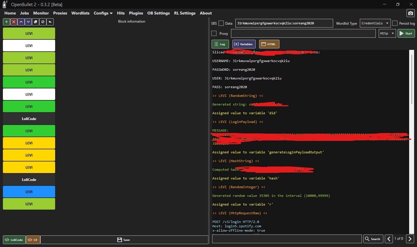Remove the selected block with the red X
The image size is (417, 247).
tap(14, 22)
